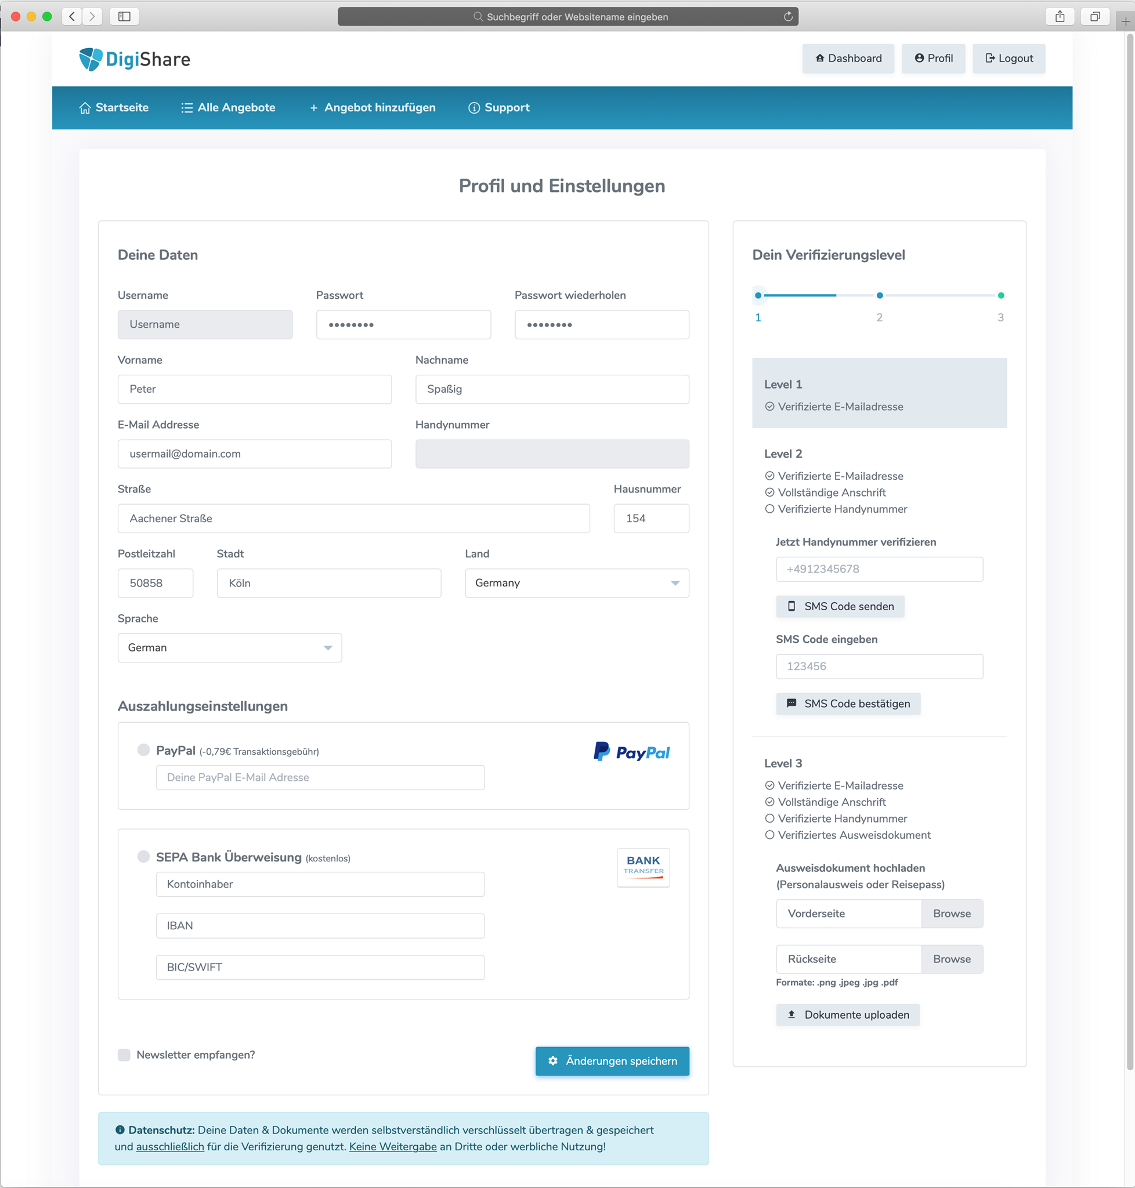Open the Land dropdown showing Germany

(577, 582)
